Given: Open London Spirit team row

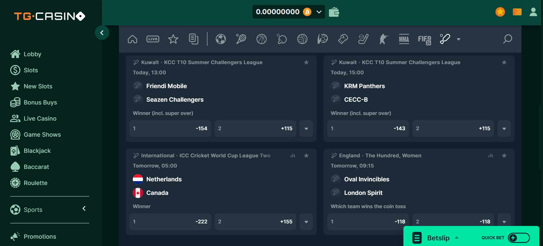Looking at the screenshot, I should point(357,193).
